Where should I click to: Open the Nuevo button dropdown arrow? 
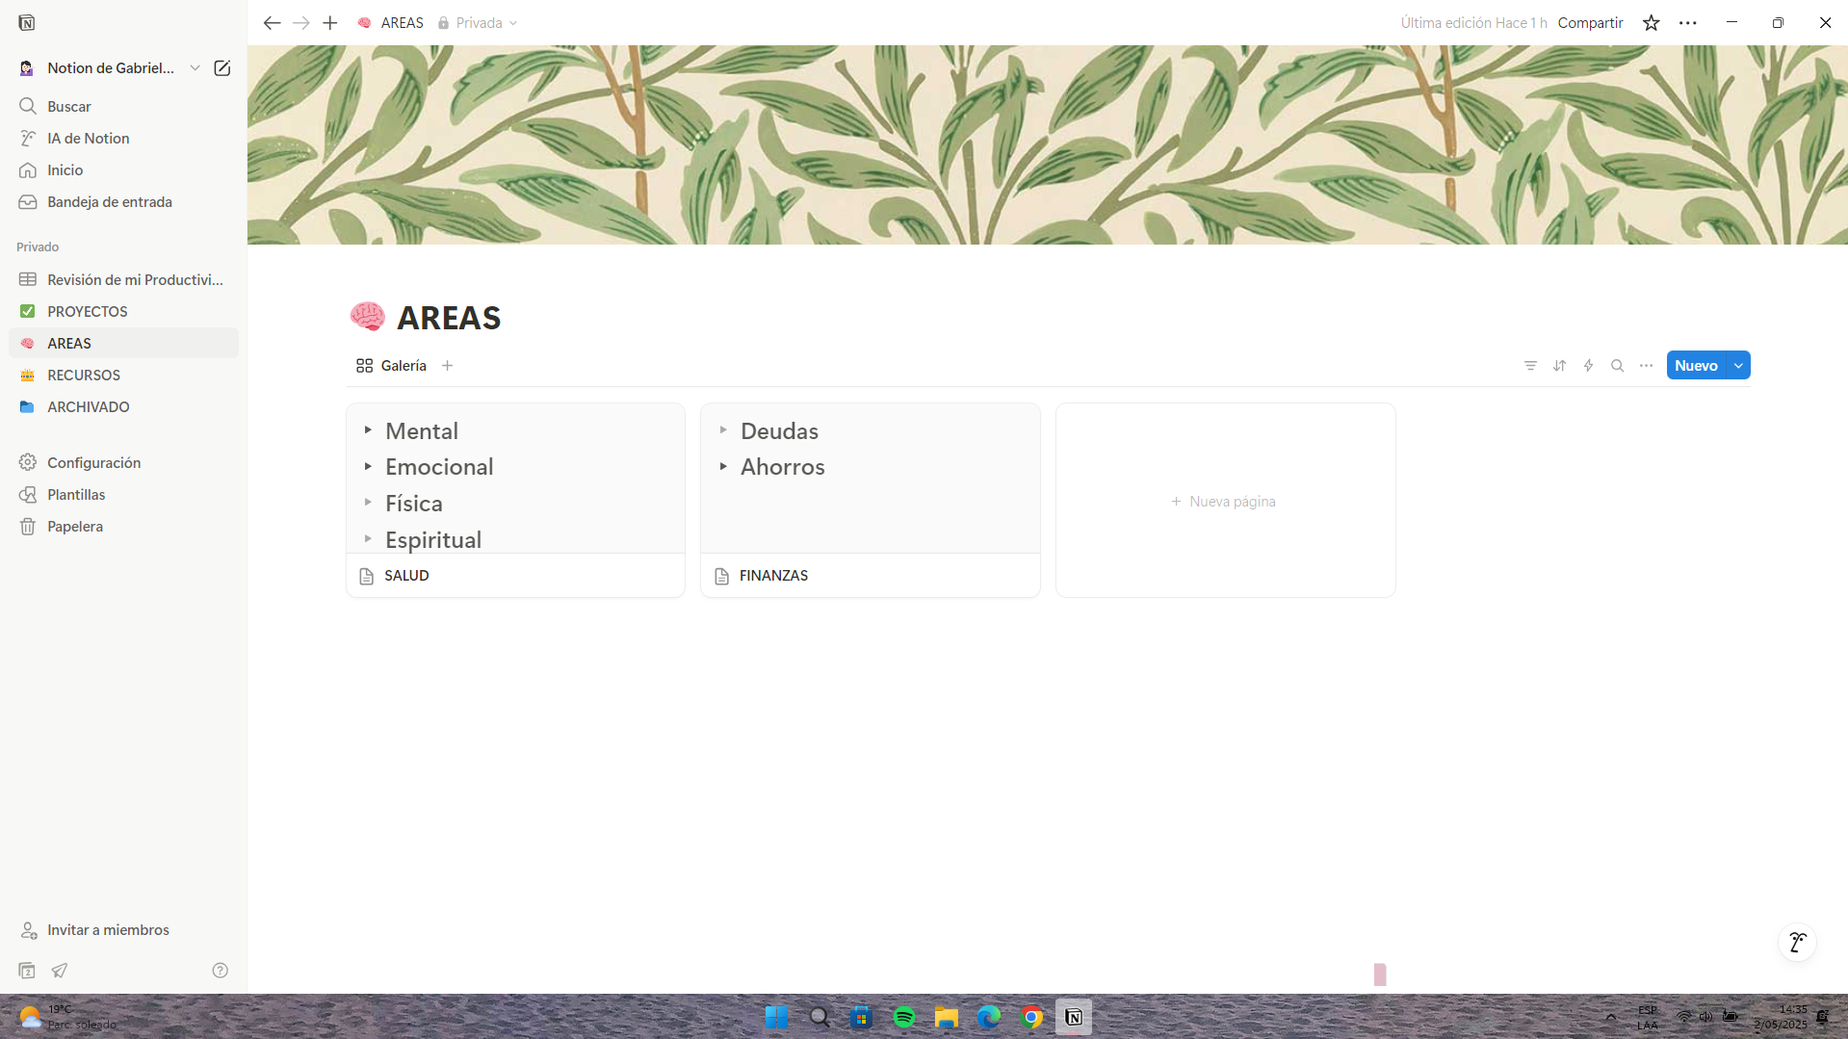1738,366
